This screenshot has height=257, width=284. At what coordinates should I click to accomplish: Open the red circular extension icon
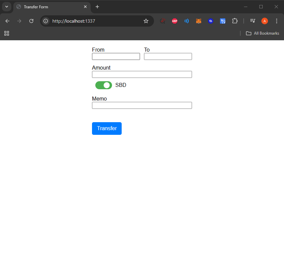(163, 21)
